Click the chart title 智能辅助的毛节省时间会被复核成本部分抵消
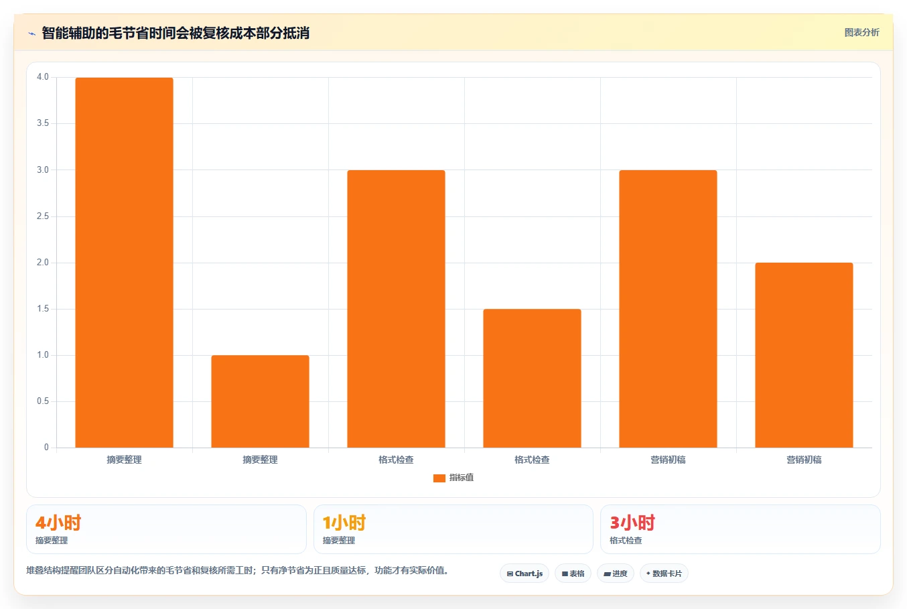The image size is (907, 609). 176,33
